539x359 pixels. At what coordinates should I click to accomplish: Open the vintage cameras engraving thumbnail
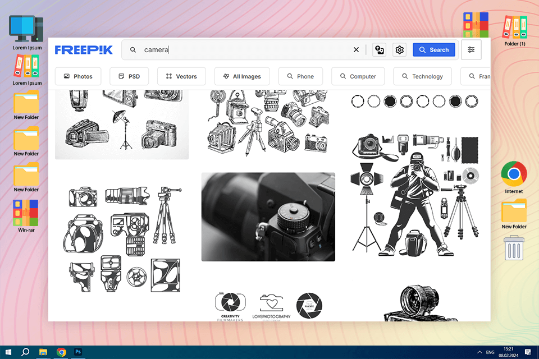[268, 123]
